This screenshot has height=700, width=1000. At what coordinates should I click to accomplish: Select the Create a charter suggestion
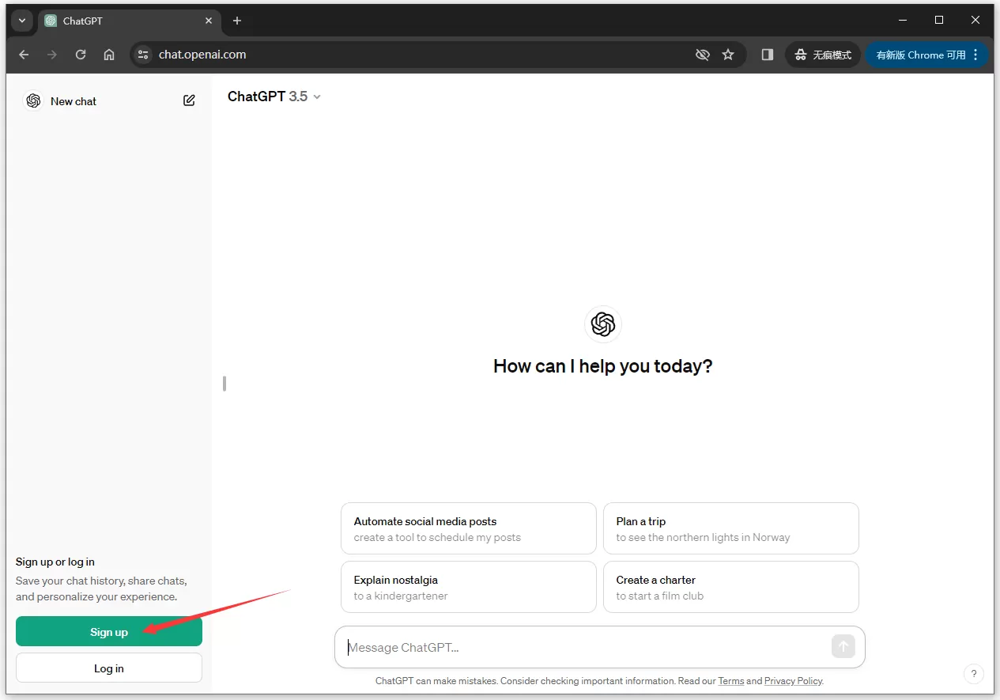pyautogui.click(x=731, y=587)
